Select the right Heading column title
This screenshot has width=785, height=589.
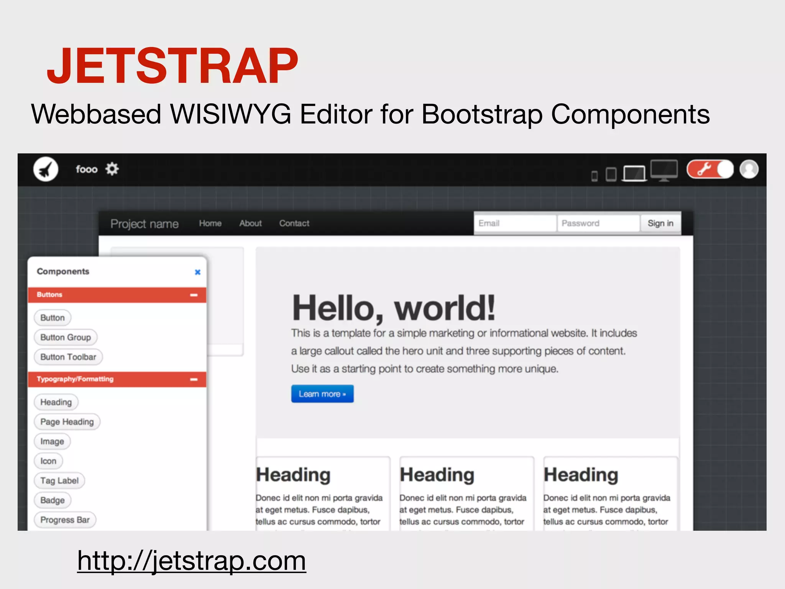(581, 475)
